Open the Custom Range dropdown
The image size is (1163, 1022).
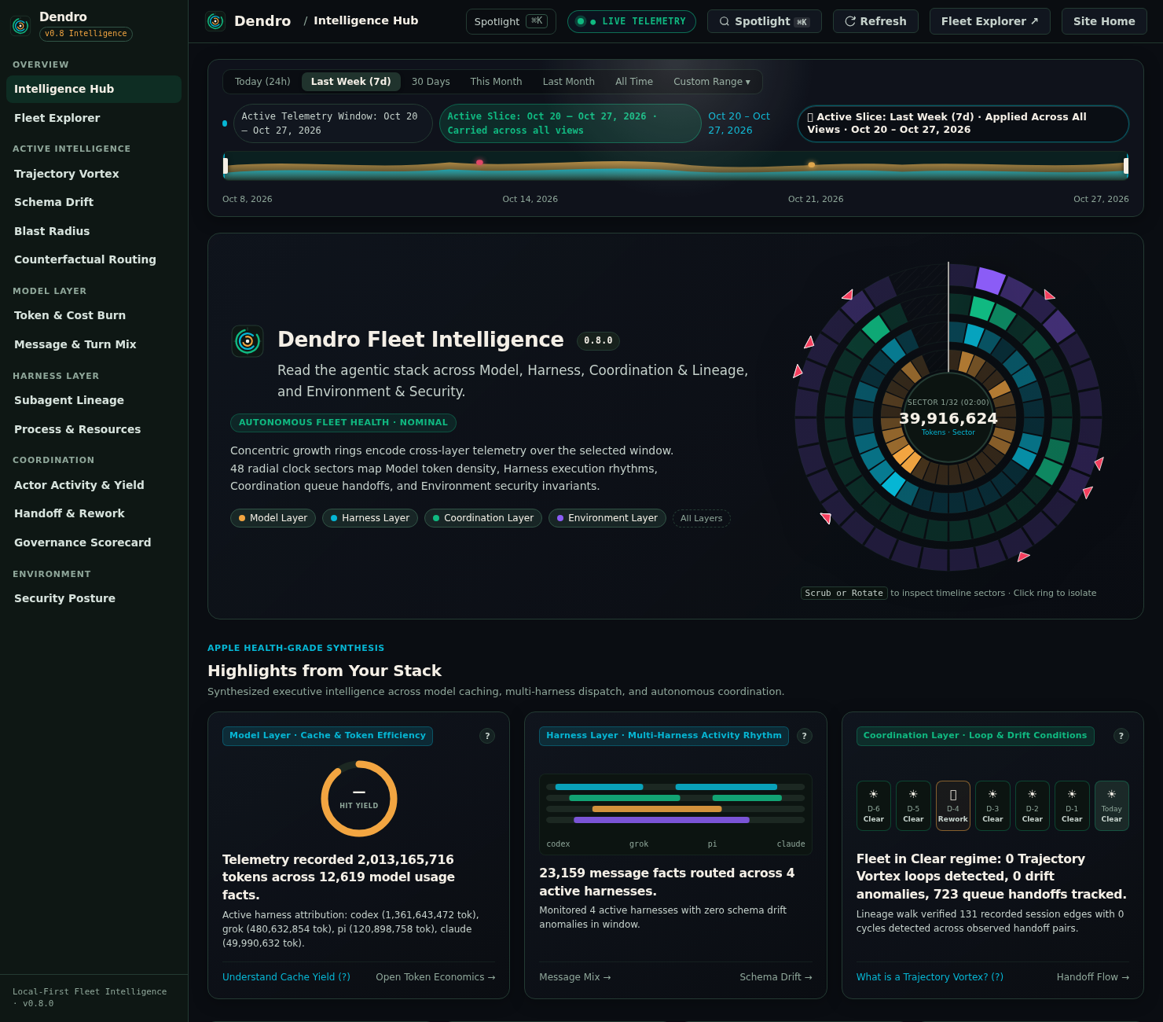(x=712, y=82)
